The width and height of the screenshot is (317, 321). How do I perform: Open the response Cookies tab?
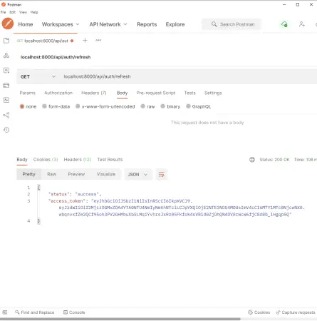point(46,160)
